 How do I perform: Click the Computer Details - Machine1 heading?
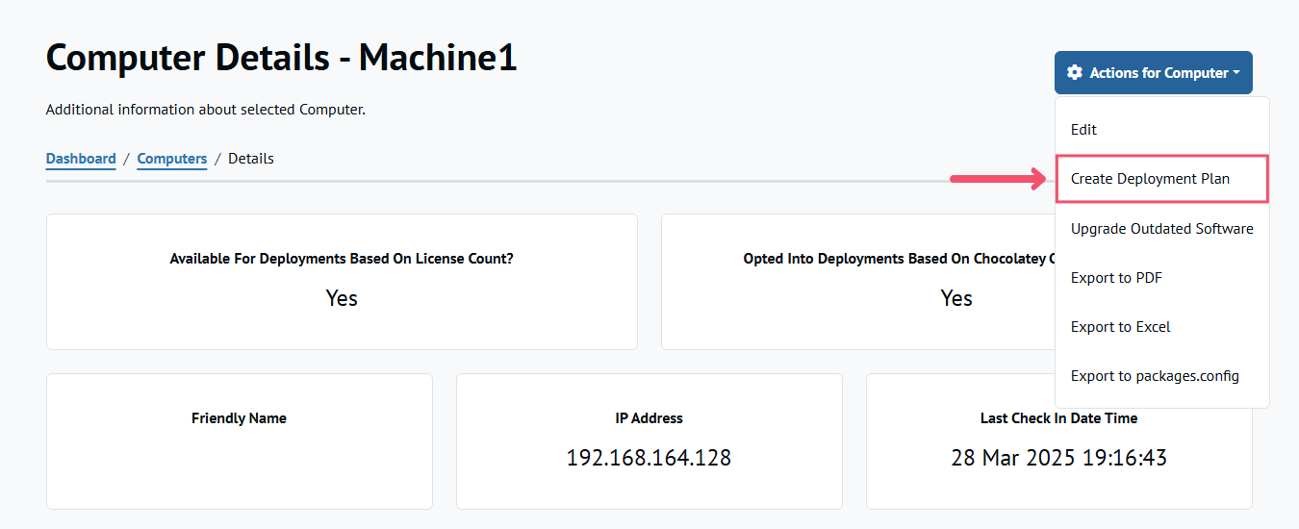pos(281,59)
